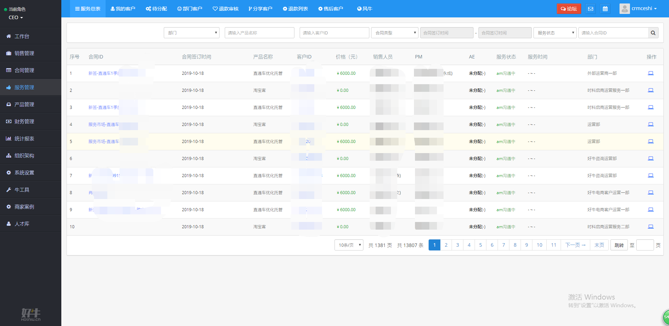
Task: Jump to the 末页 last page
Action: point(599,245)
